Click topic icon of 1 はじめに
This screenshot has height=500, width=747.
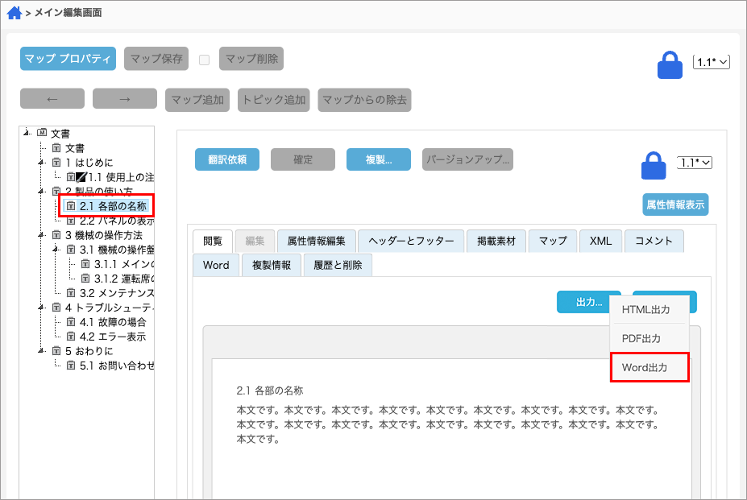click(56, 163)
